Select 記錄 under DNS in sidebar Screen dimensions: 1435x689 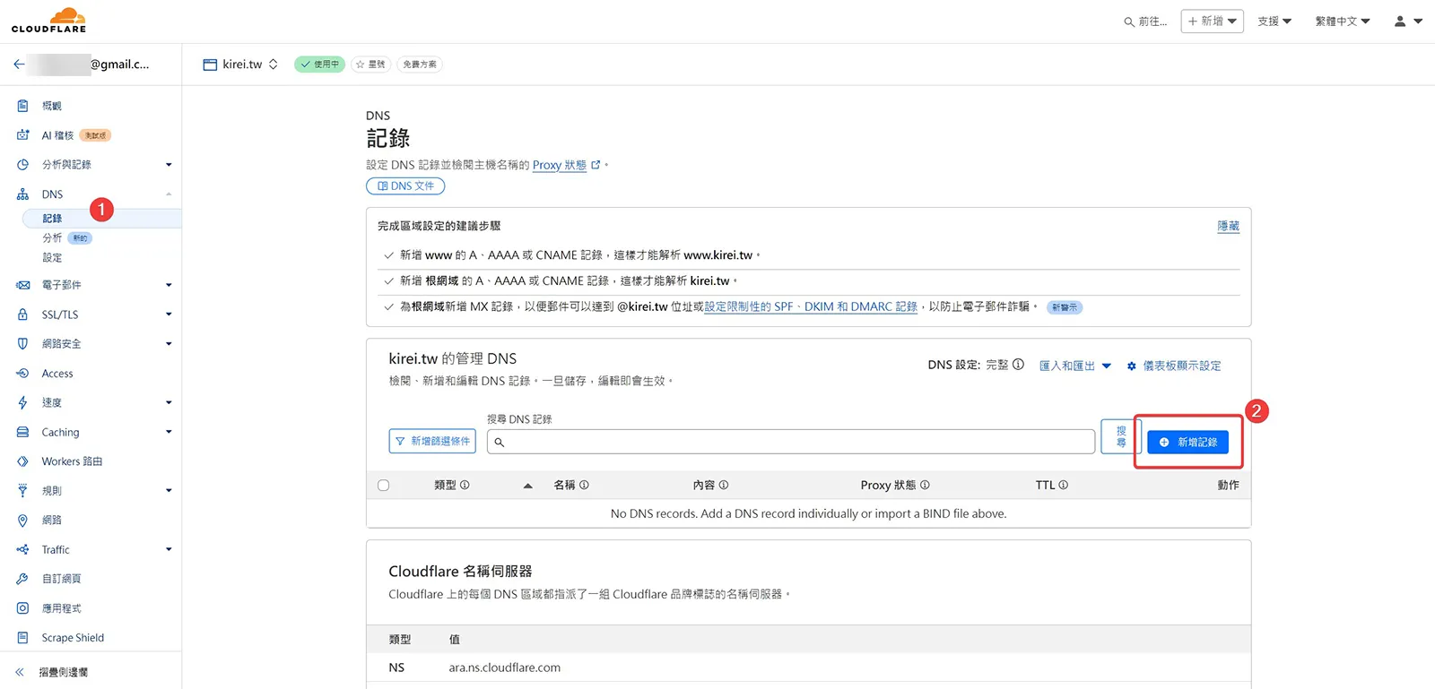pyautogui.click(x=52, y=219)
